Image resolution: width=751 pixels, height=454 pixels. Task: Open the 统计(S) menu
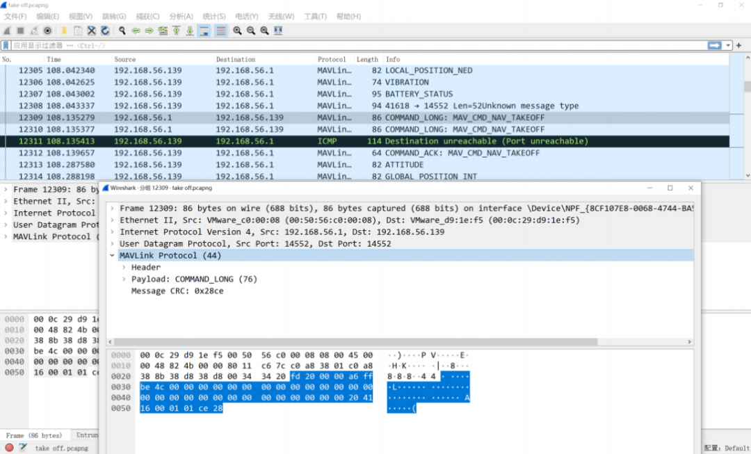(x=213, y=16)
